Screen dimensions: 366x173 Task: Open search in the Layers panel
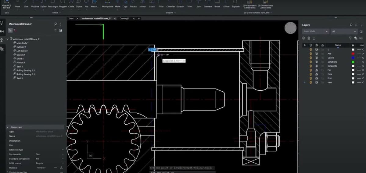[351, 25]
